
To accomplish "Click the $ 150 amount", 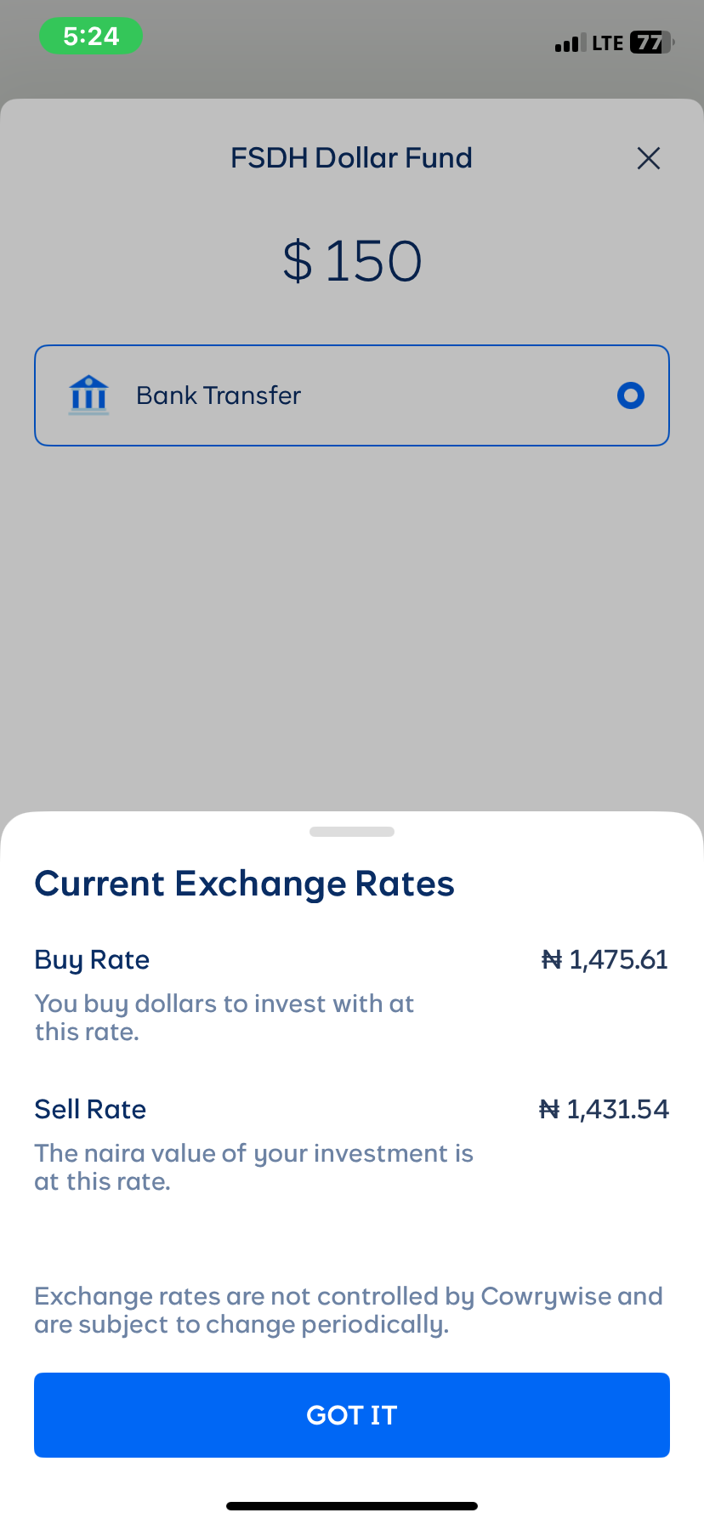I will 352,261.
